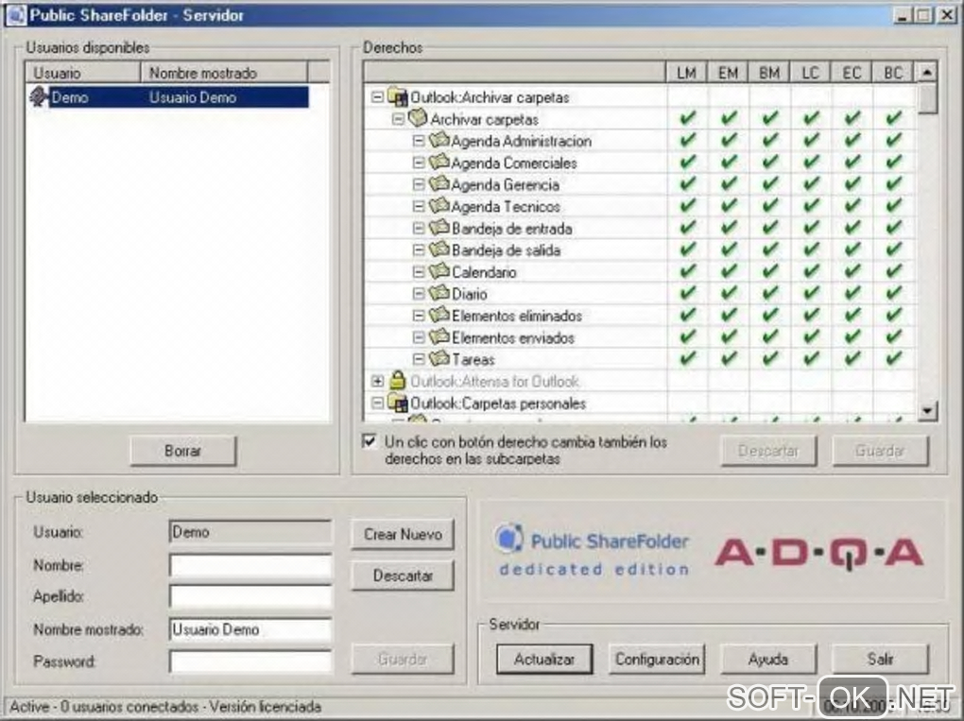Click the LM rights column header

click(x=687, y=73)
